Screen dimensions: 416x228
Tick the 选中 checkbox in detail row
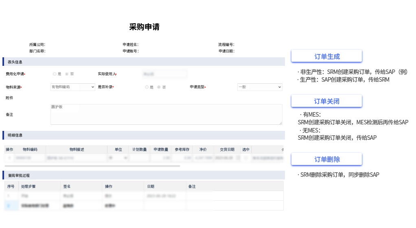[x=245, y=158]
